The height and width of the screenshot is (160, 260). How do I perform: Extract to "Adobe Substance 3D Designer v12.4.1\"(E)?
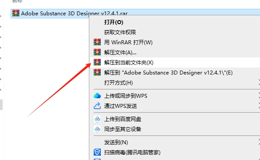pos(168,73)
